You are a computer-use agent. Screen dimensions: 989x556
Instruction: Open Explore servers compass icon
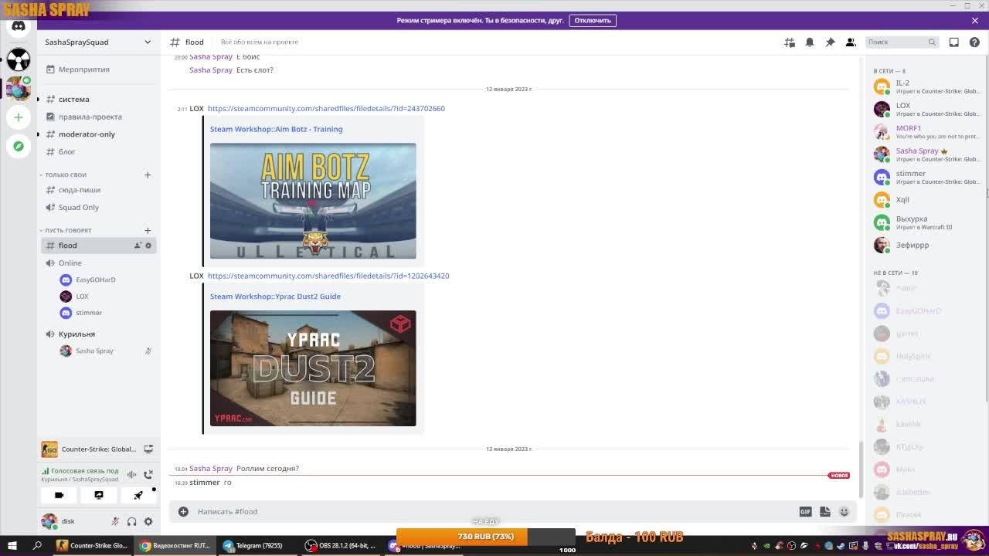point(19,146)
